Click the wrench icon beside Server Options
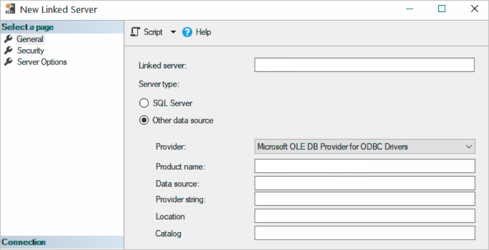This screenshot has height=250, width=489. (x=8, y=62)
